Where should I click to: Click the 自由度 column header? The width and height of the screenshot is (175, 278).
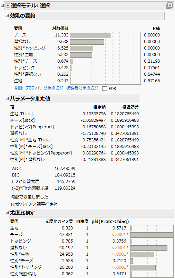82,222
